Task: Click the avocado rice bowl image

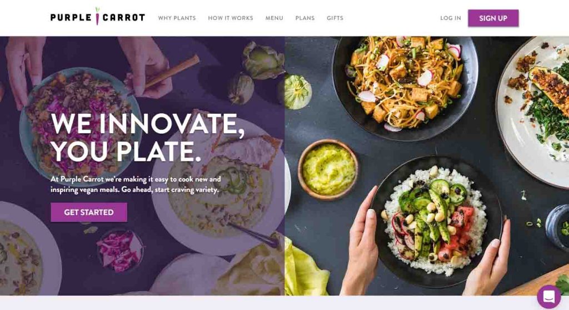Action: 436,222
